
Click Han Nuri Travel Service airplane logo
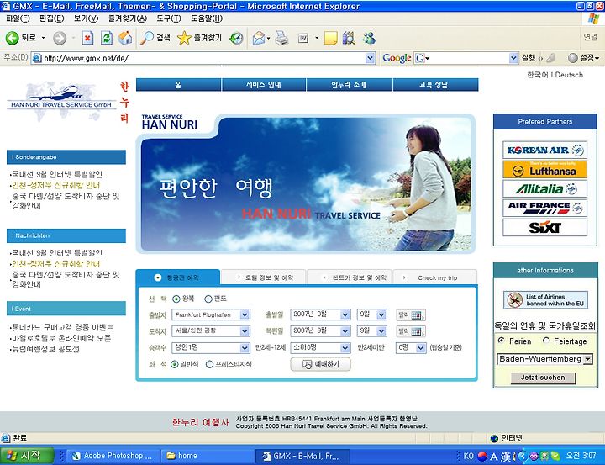click(x=61, y=100)
